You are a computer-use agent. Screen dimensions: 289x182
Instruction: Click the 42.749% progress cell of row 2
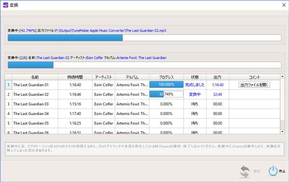coord(166,94)
